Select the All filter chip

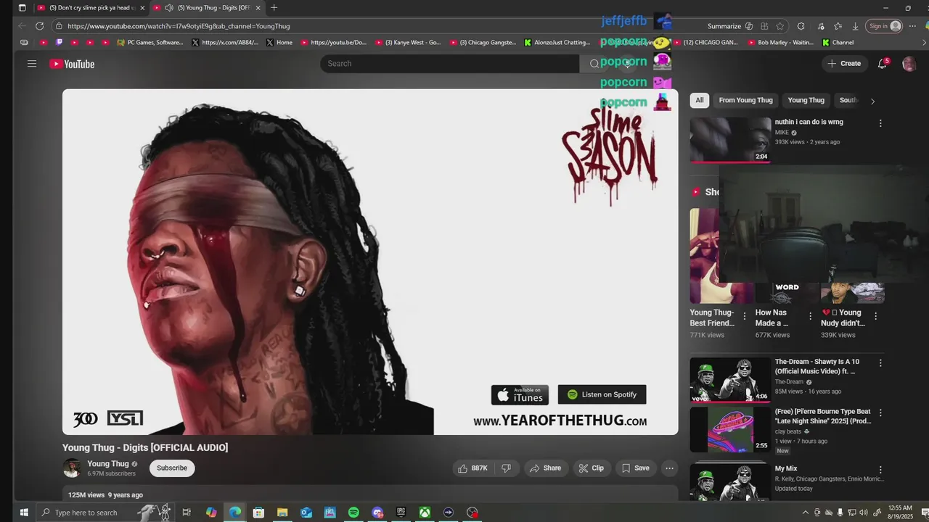tap(700, 100)
